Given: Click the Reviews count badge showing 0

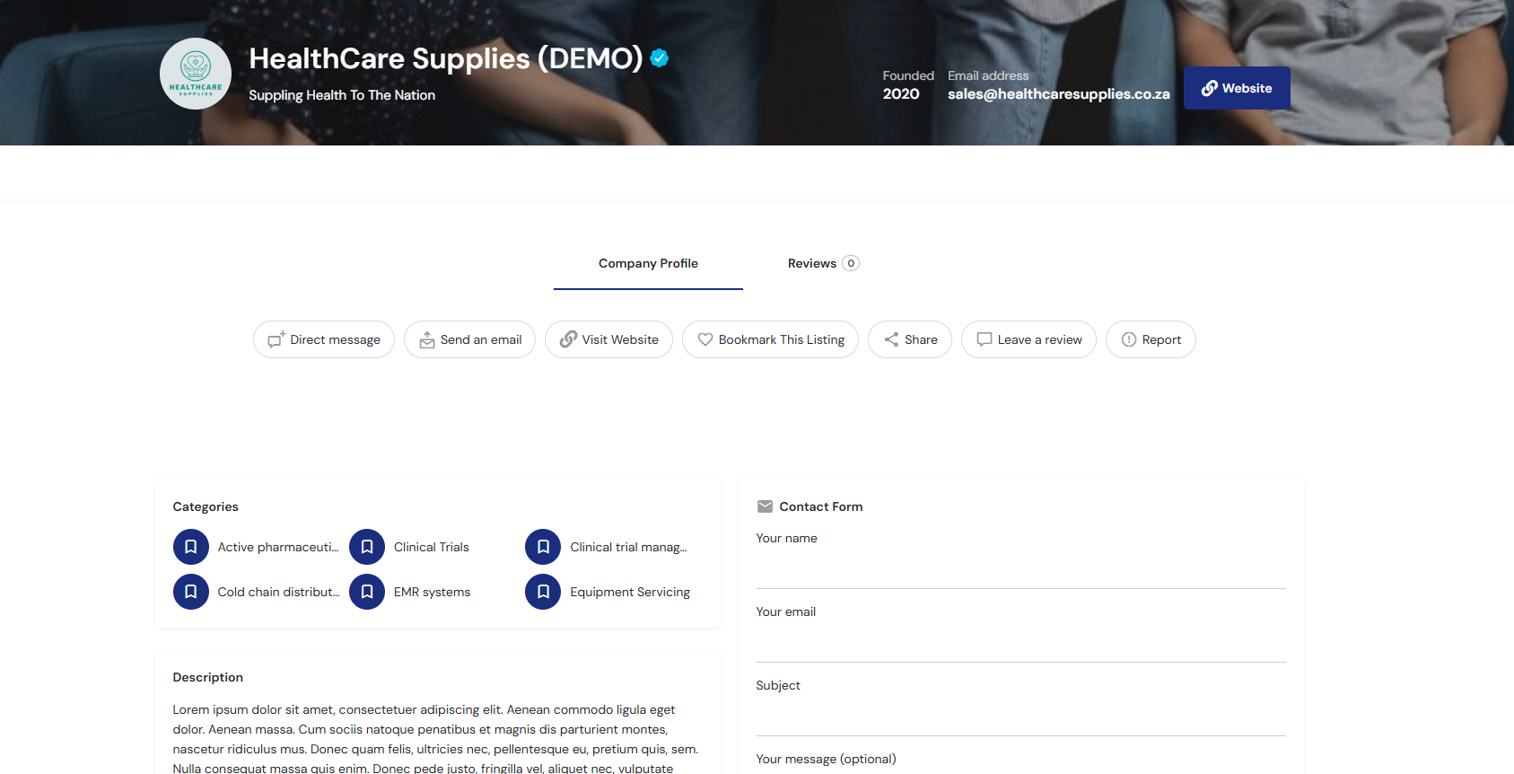Looking at the screenshot, I should 851,263.
